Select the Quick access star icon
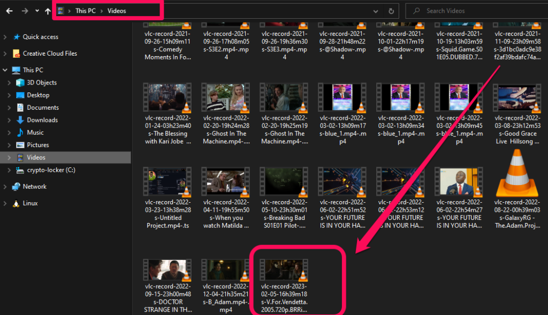This screenshot has width=548, height=315. point(17,37)
